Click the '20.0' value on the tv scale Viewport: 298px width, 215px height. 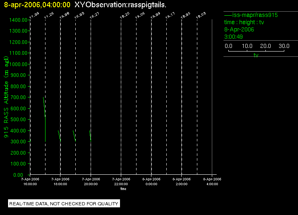point(265,46)
